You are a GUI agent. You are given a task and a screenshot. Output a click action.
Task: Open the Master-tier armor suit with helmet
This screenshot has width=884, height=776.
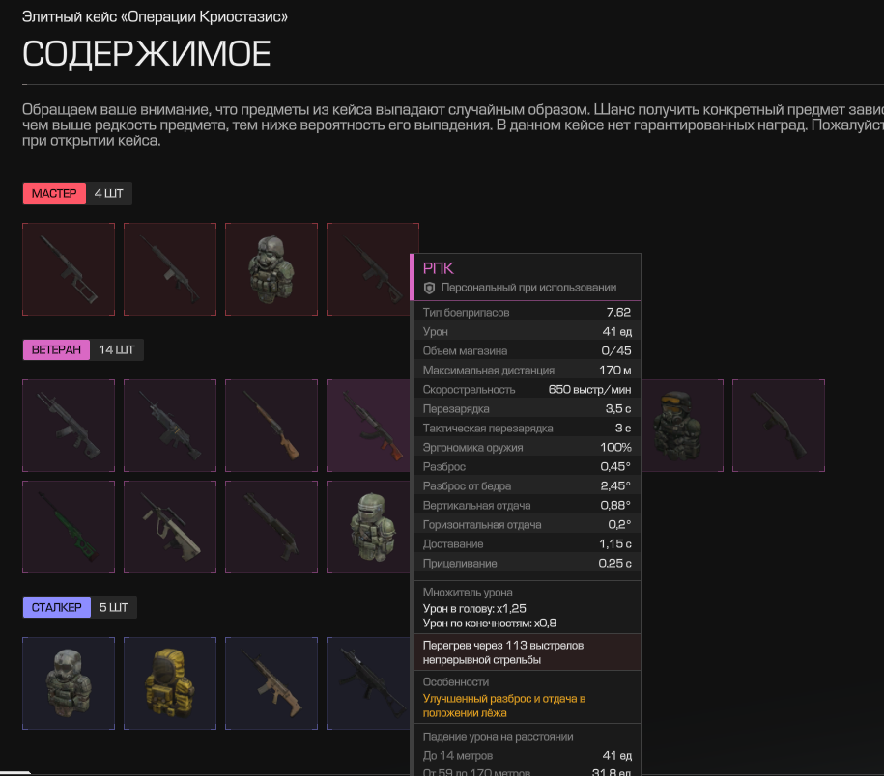coord(271,269)
